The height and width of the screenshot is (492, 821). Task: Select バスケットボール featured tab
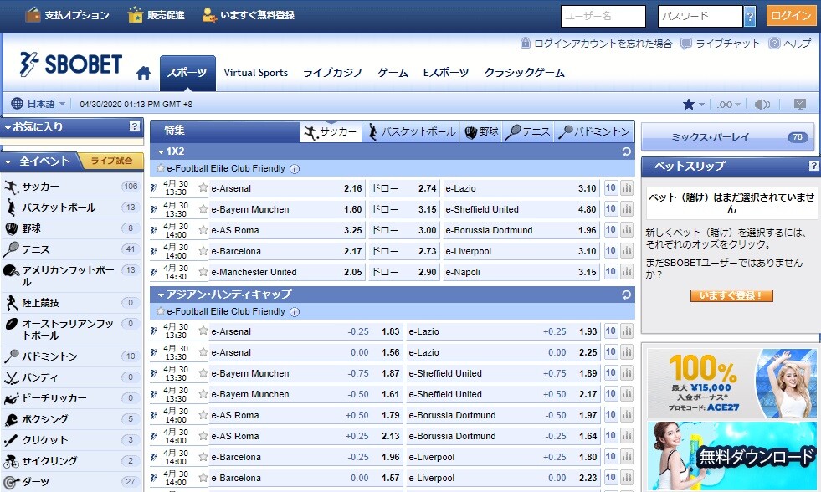click(x=412, y=131)
